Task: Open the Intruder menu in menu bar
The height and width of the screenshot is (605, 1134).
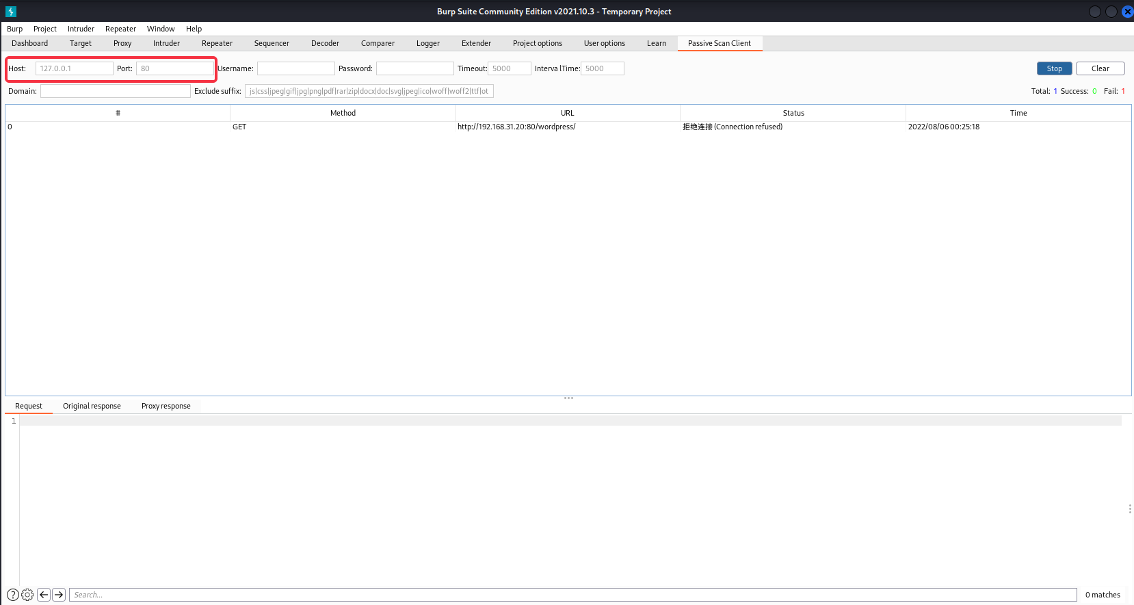Action: (x=81, y=29)
